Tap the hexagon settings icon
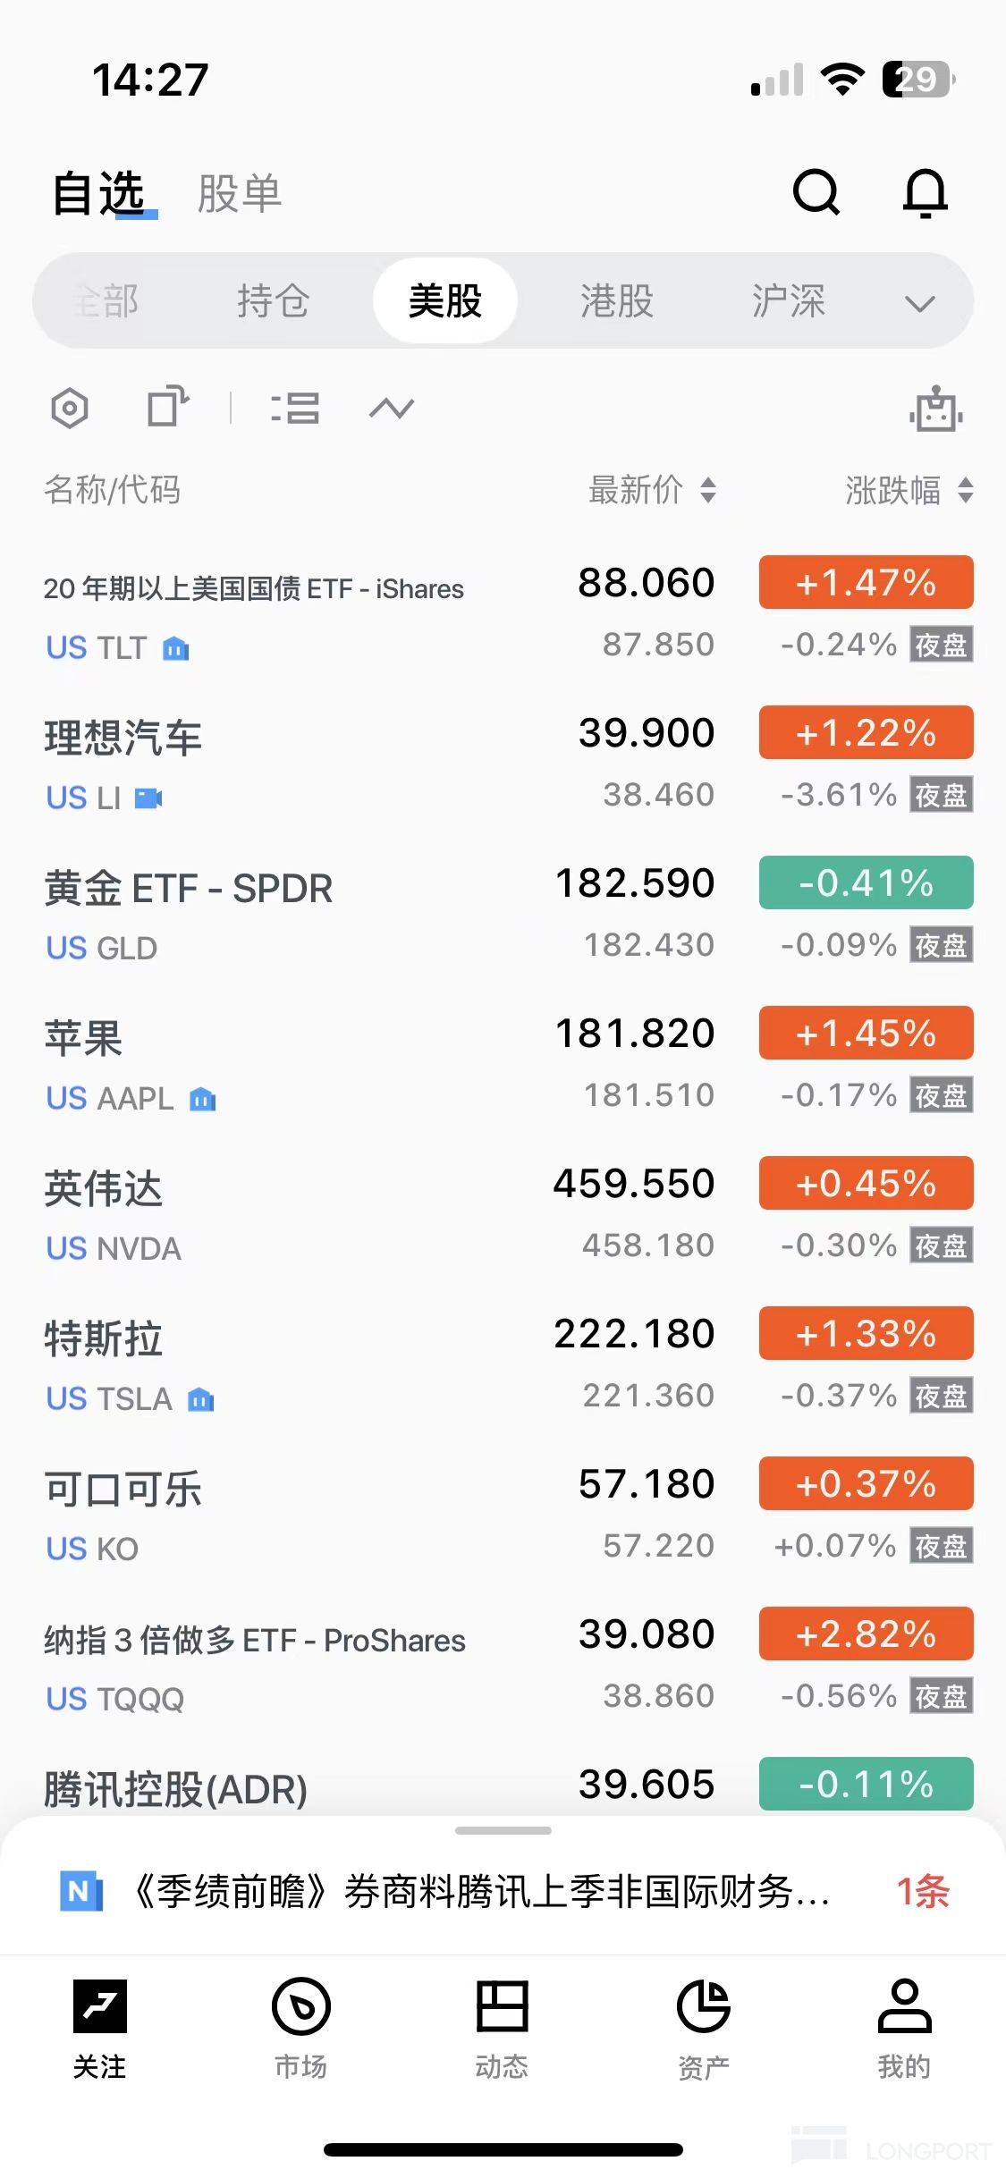Screen dimensions: 1006x2178 70,409
